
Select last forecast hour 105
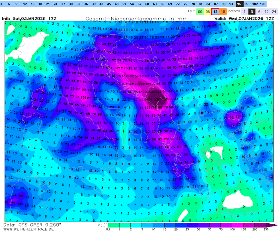[262, 4]
